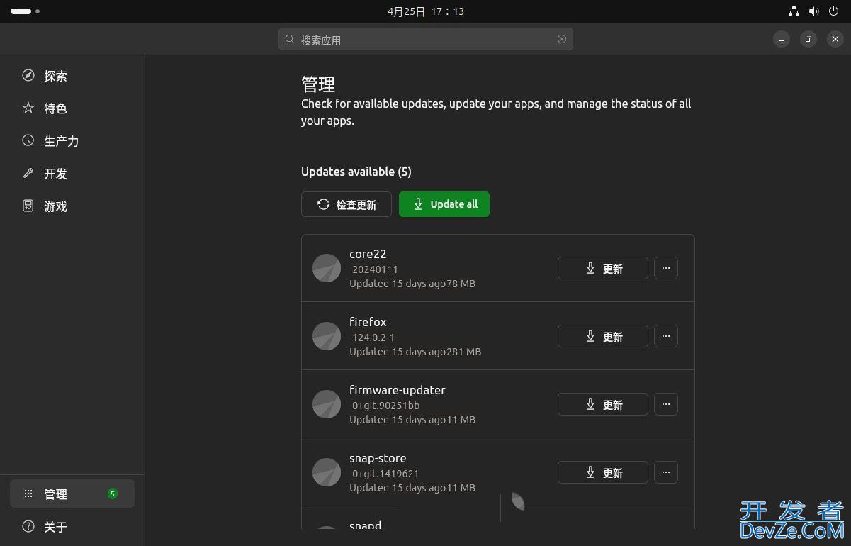Open the more options menu for firefox
851x546 pixels.
click(666, 336)
